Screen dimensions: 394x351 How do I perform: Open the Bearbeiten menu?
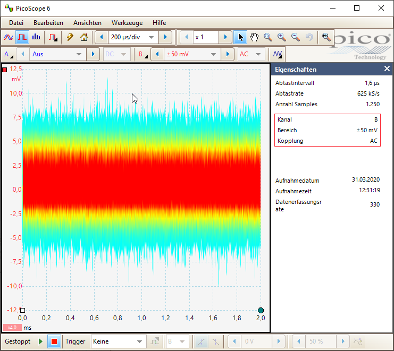coord(48,23)
